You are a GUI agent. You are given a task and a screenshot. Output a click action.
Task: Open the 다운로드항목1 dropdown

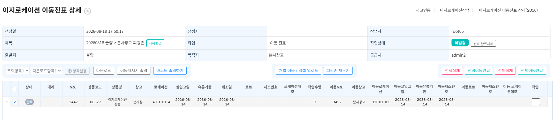coord(47,71)
